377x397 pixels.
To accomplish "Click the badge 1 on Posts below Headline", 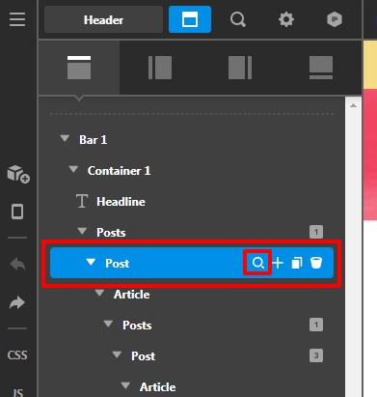I will (x=316, y=232).
